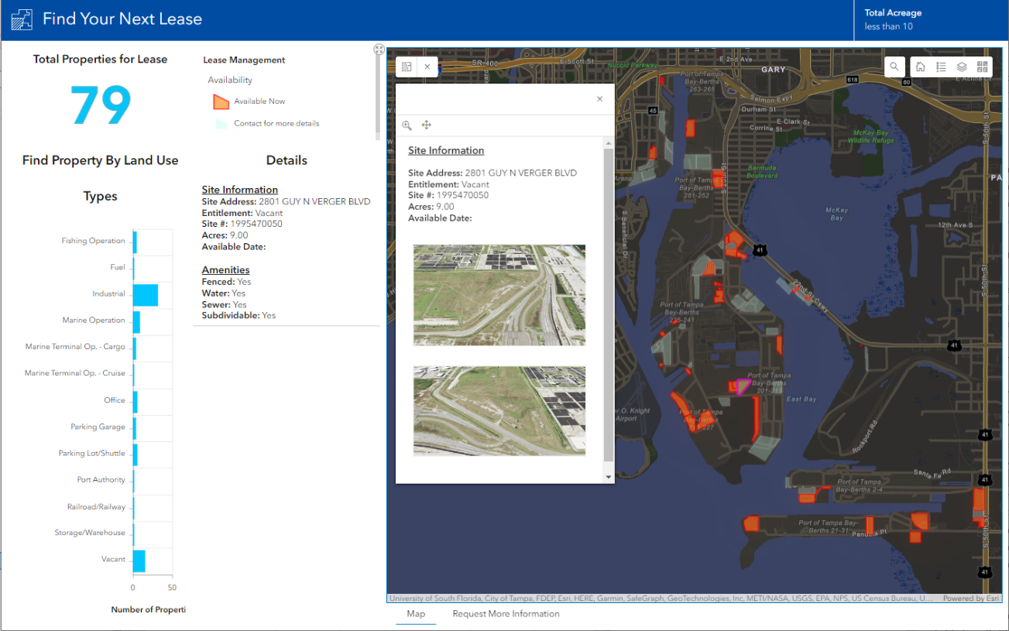Screen dimensions: 1009x631
Task: Close the Site Information popup
Action: [599, 99]
